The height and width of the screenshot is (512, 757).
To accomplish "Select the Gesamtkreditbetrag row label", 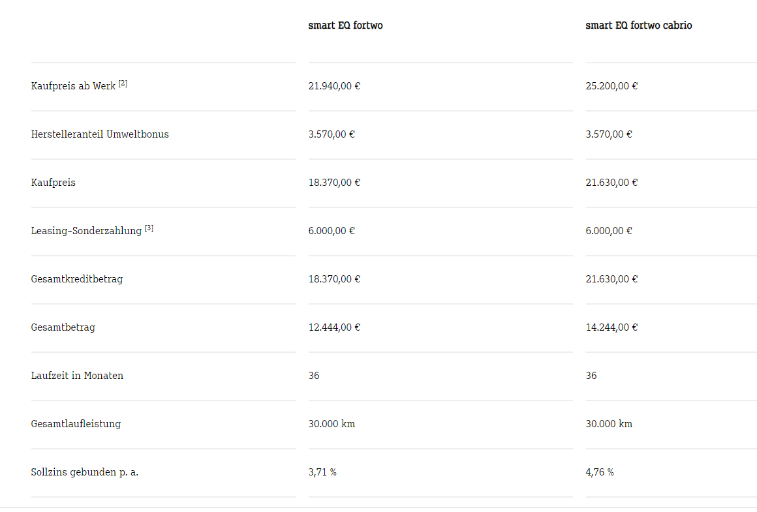I will [x=77, y=279].
